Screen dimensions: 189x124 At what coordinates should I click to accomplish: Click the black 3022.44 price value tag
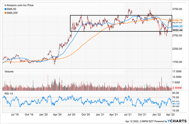pos(177,30)
